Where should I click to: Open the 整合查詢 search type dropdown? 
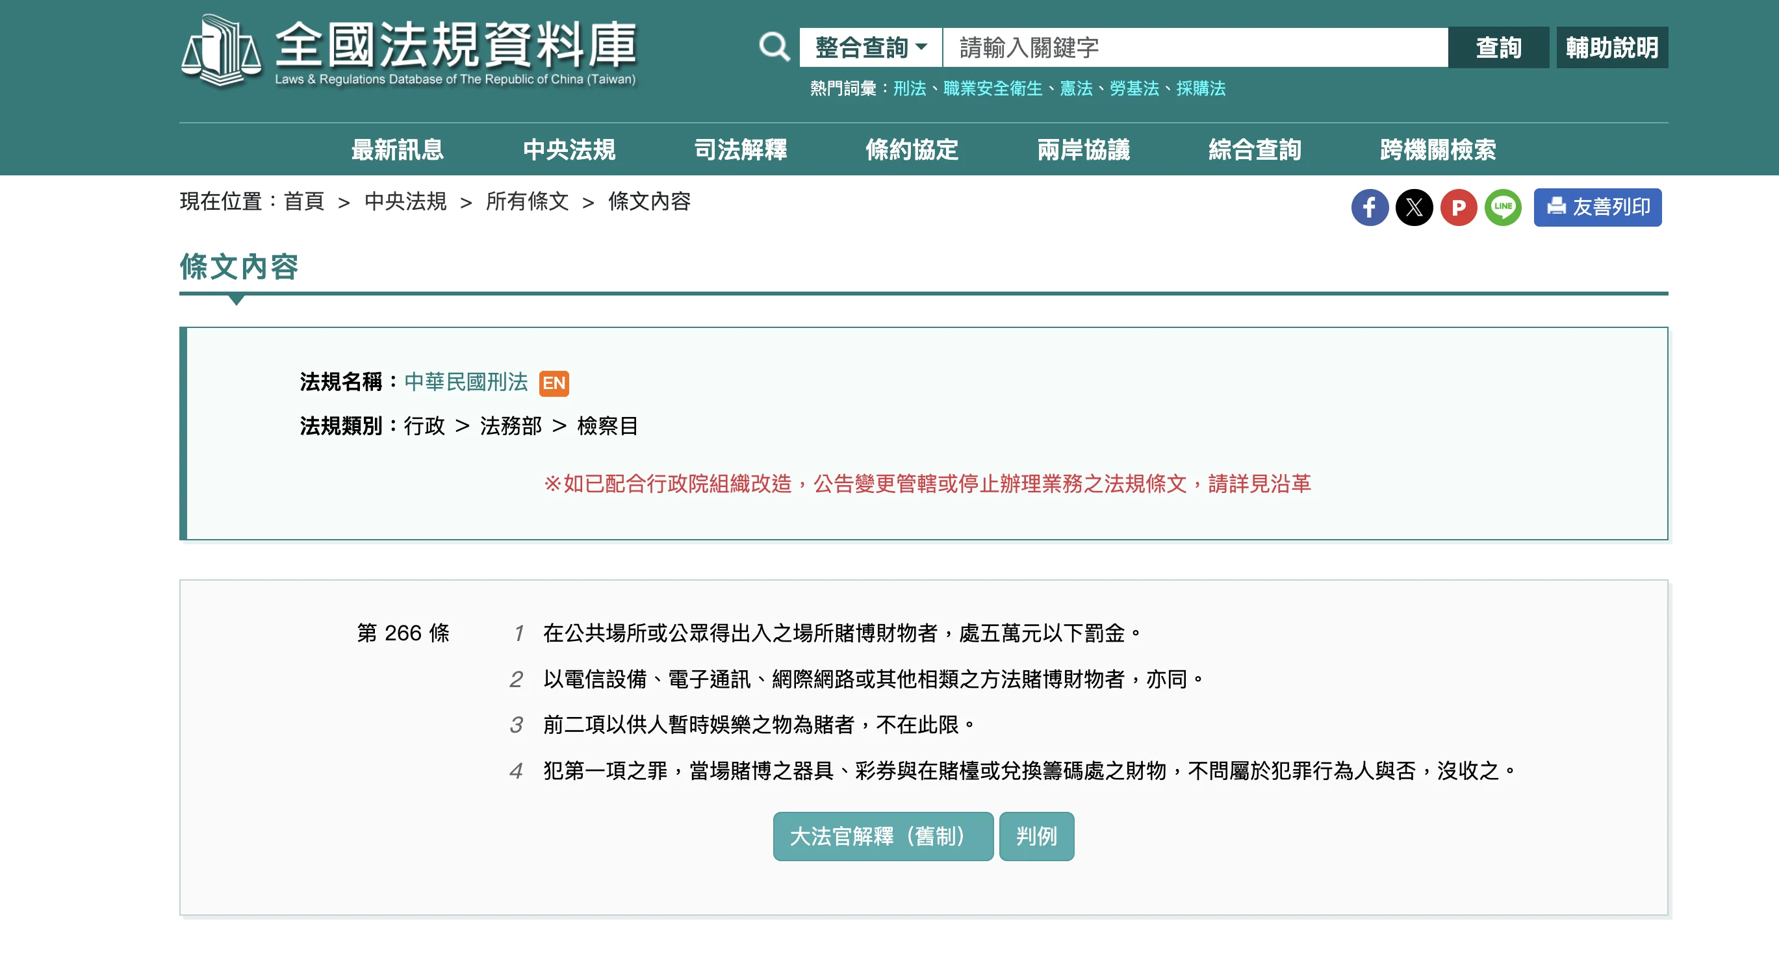(870, 47)
